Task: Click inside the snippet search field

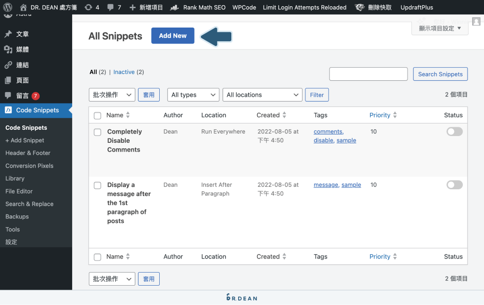Action: [x=368, y=74]
